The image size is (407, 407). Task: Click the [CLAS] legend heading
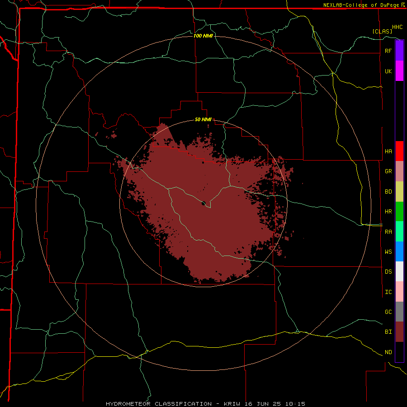tap(382, 31)
